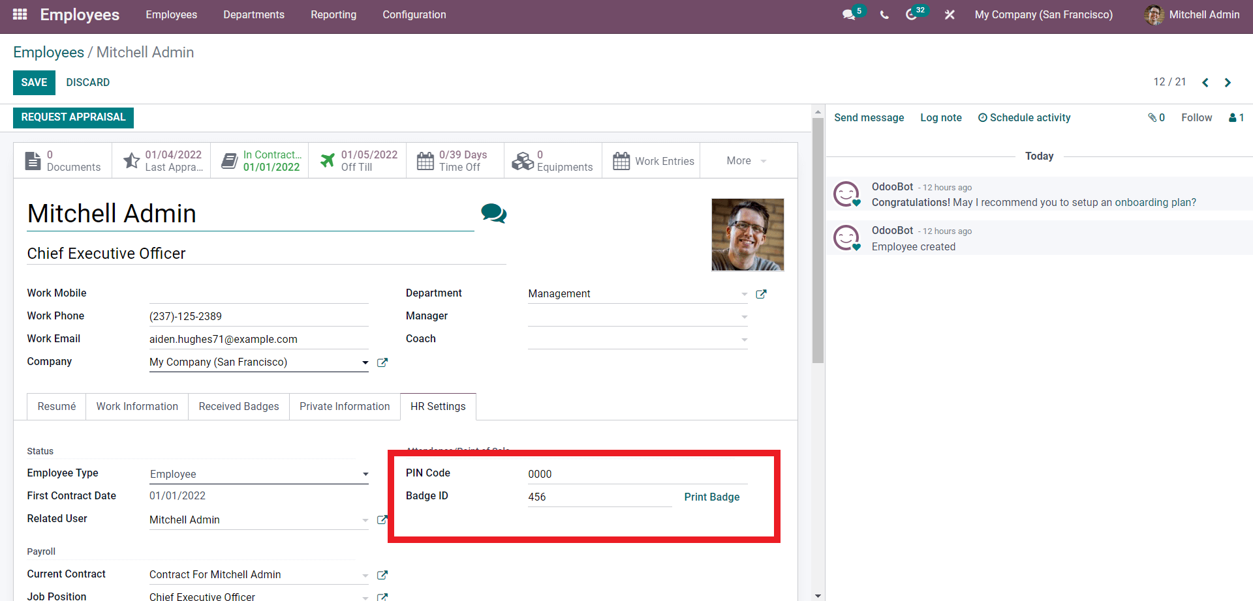Viewport: 1253px width, 601px height.
Task: Open the activities clock icon with 32 badge
Action: (912, 14)
